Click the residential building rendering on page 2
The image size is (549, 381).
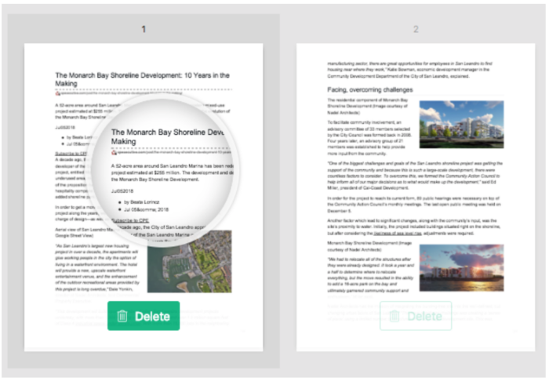(x=461, y=124)
